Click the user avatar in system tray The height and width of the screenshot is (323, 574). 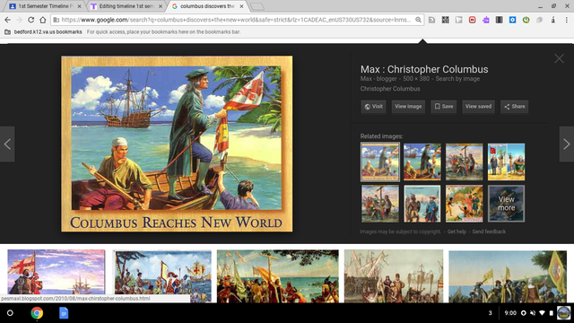564,313
